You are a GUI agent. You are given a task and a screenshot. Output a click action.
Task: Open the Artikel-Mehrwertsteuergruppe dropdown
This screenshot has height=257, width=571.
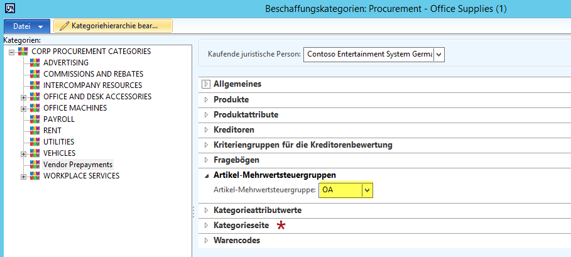pos(367,190)
